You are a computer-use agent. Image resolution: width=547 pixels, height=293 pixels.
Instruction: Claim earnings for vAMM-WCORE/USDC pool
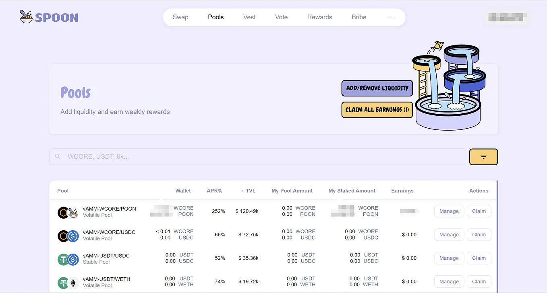click(479, 235)
